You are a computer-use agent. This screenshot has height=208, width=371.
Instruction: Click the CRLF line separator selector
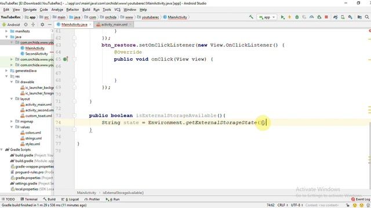pos(282,205)
